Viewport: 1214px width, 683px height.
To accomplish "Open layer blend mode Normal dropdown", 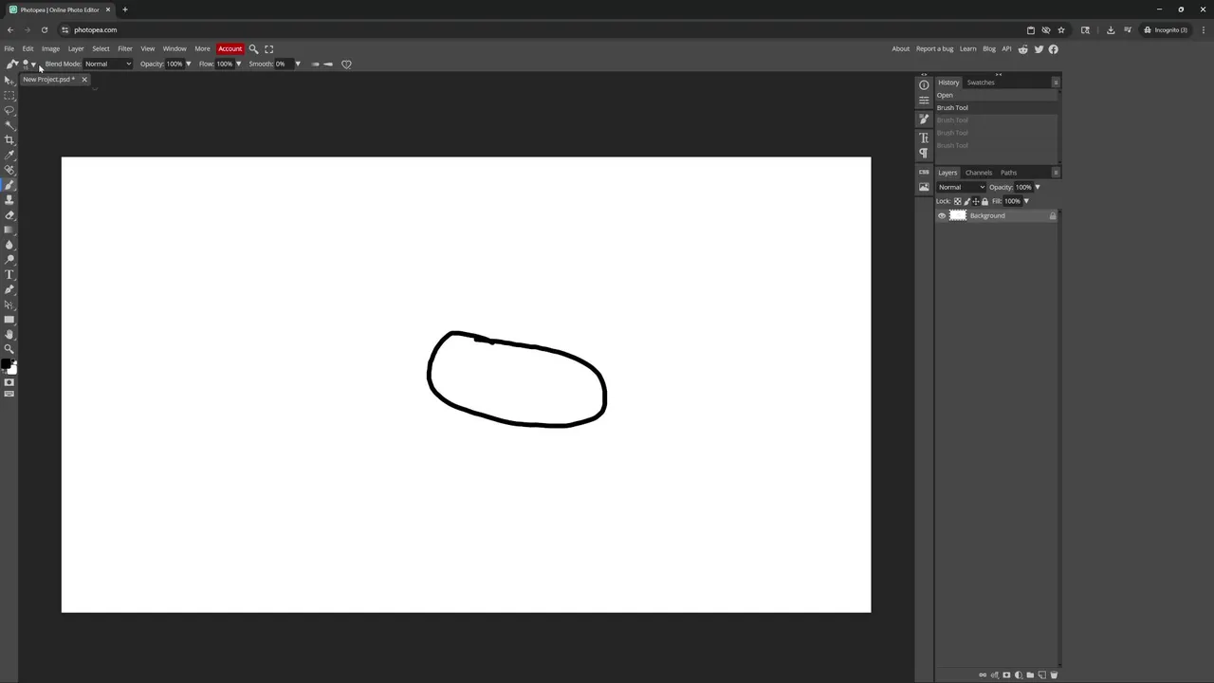I will click(962, 187).
